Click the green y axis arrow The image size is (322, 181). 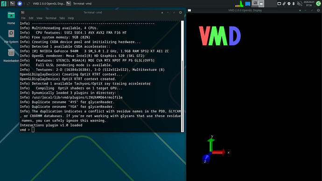[211, 145]
